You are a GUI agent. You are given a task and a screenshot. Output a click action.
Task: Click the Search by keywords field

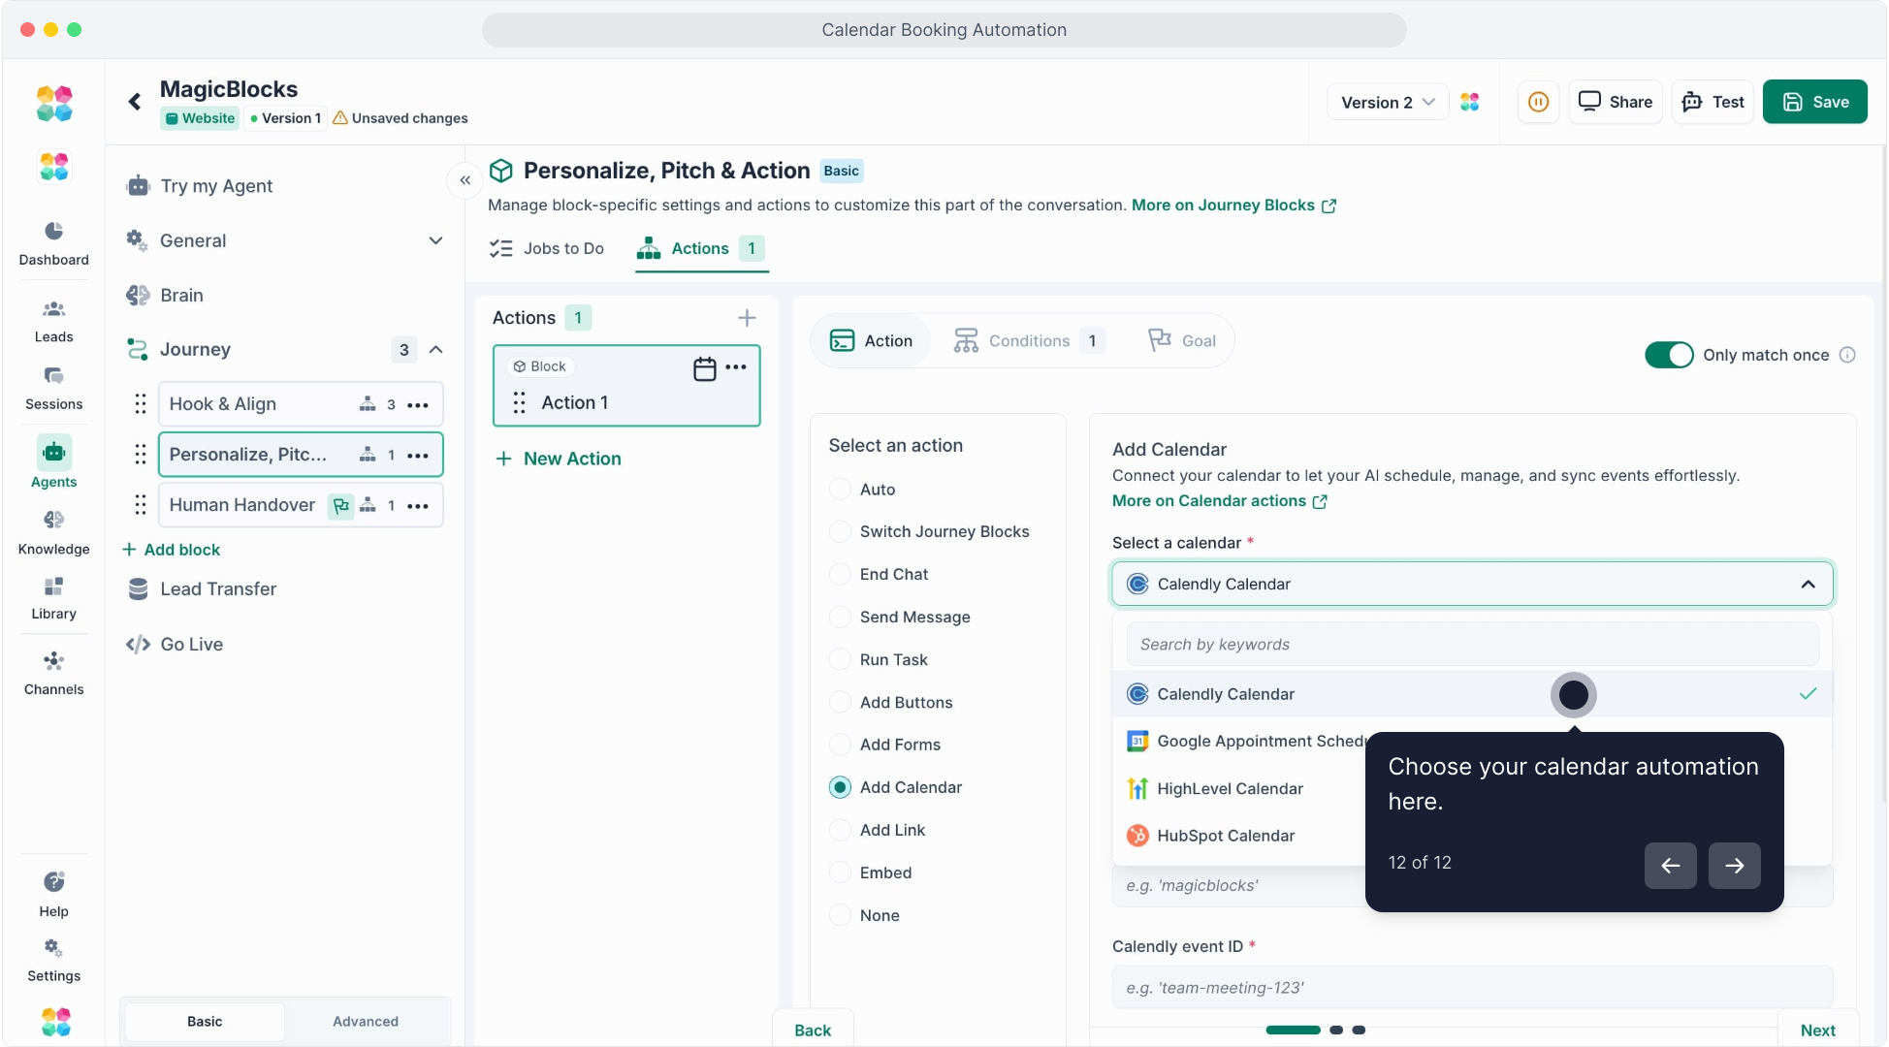click(1471, 645)
